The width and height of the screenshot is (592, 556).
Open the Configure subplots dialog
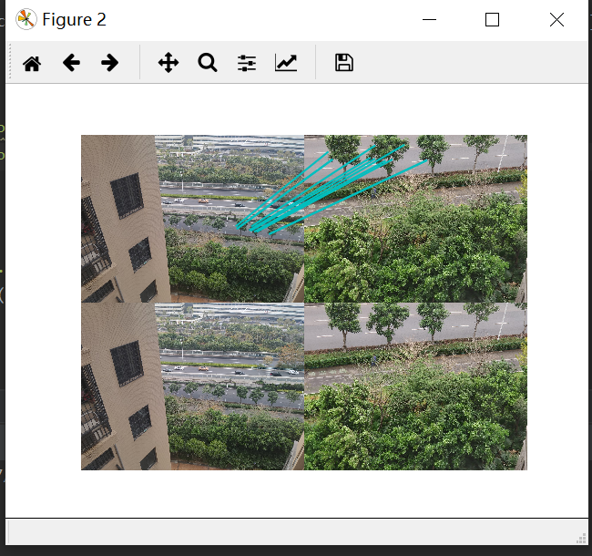pyautogui.click(x=247, y=63)
